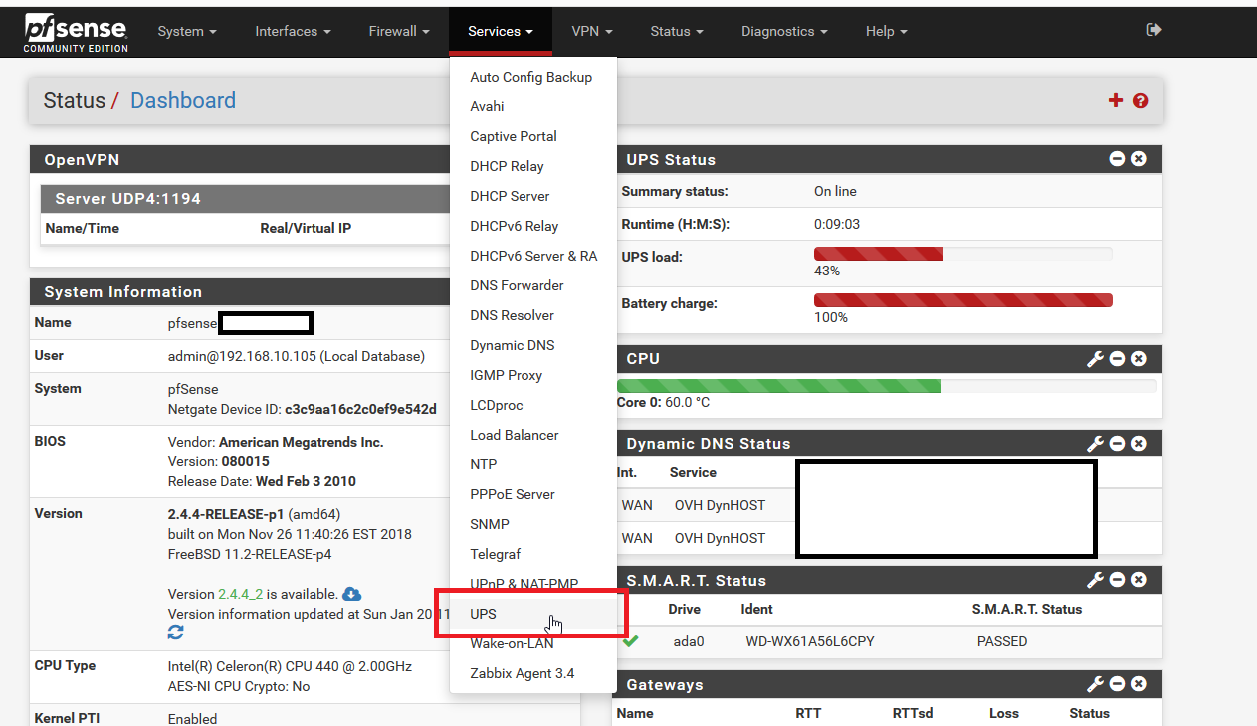The height and width of the screenshot is (726, 1257).
Task: Select Wake-on-LAN entry
Action: click(x=533, y=643)
